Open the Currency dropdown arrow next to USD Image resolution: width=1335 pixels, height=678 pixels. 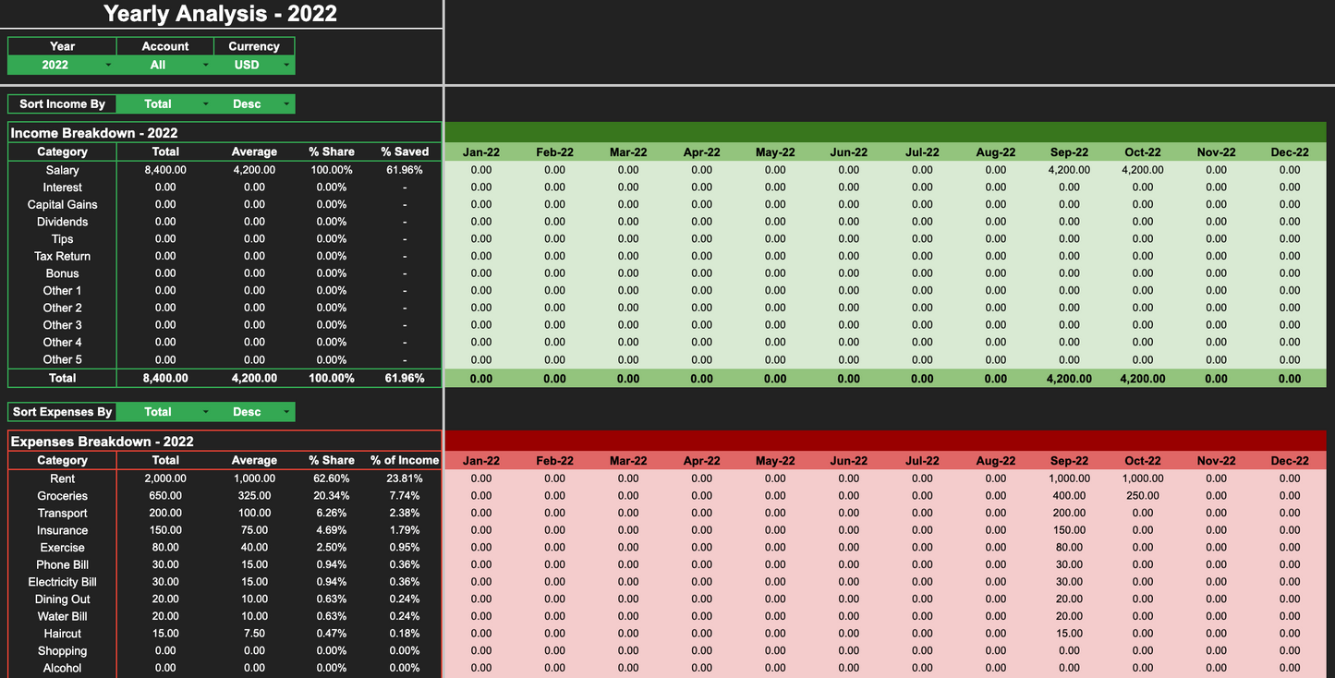pos(286,65)
